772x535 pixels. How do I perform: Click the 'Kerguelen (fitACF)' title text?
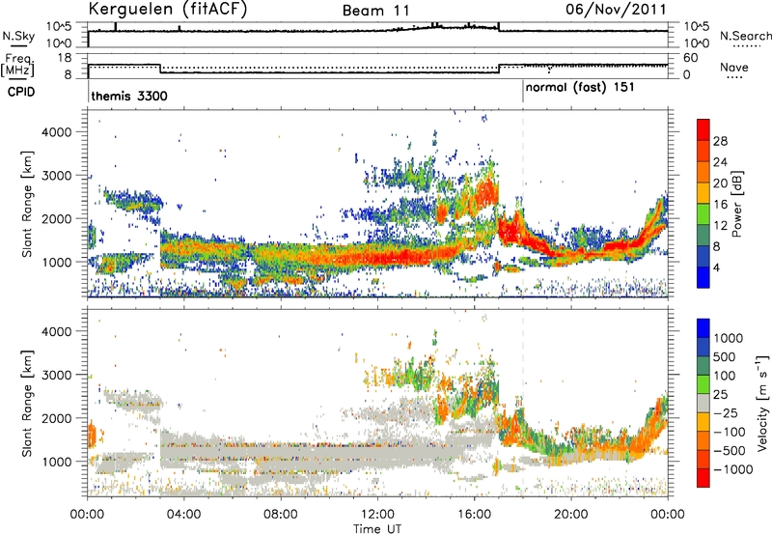[x=167, y=10]
